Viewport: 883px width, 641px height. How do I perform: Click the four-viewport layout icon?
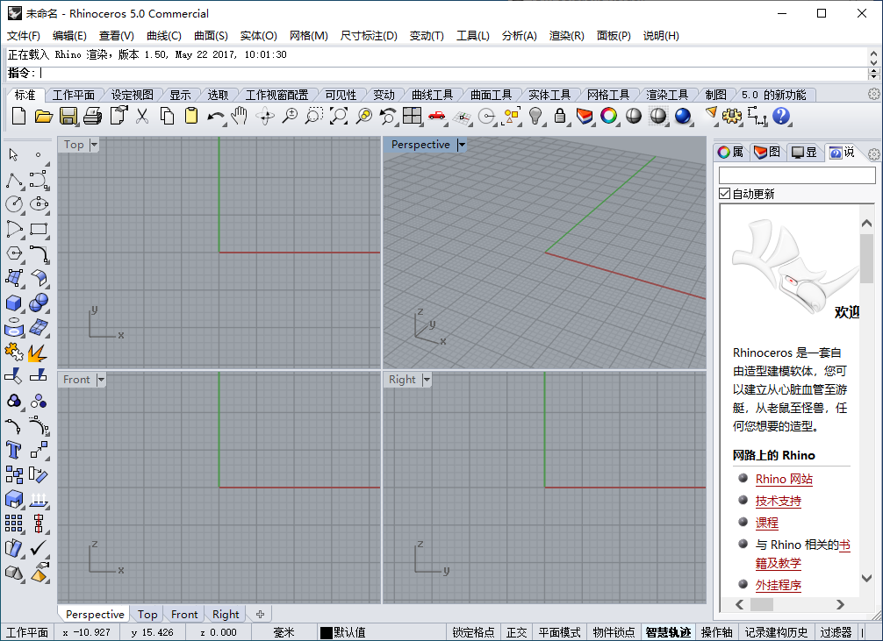coord(412,116)
